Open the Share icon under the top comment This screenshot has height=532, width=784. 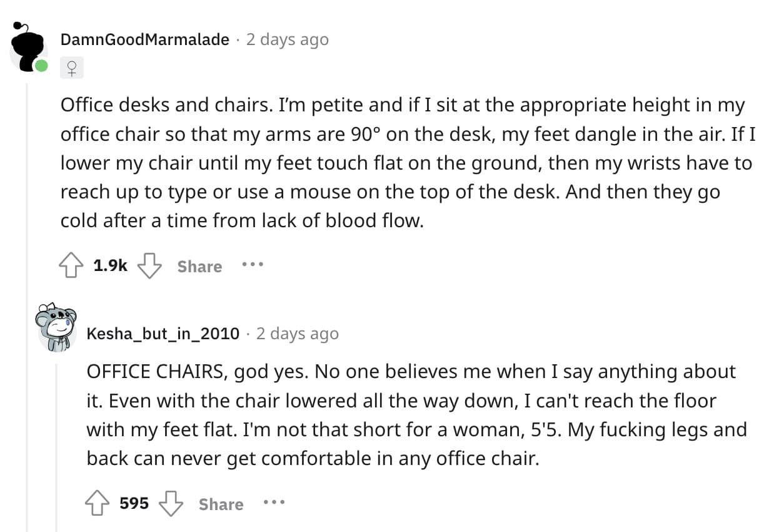point(199,266)
